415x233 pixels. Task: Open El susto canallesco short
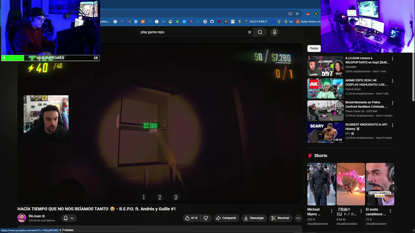click(380, 184)
